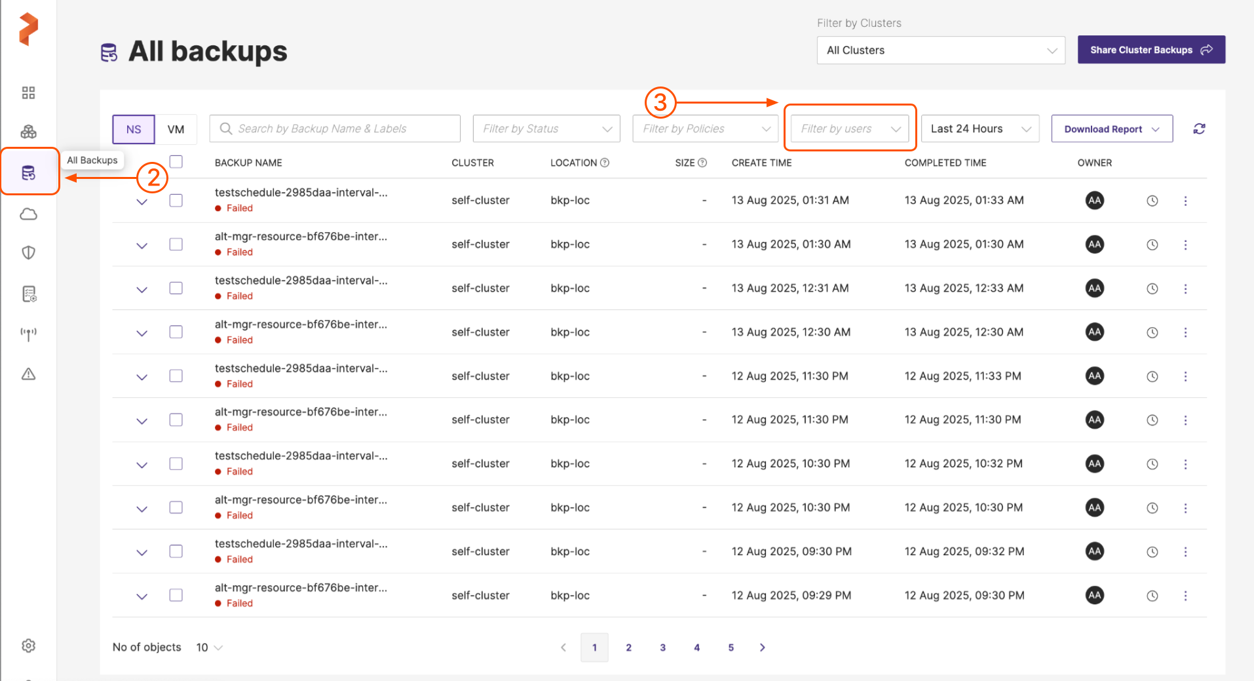Open the alerts warning triangle icon

[28, 374]
